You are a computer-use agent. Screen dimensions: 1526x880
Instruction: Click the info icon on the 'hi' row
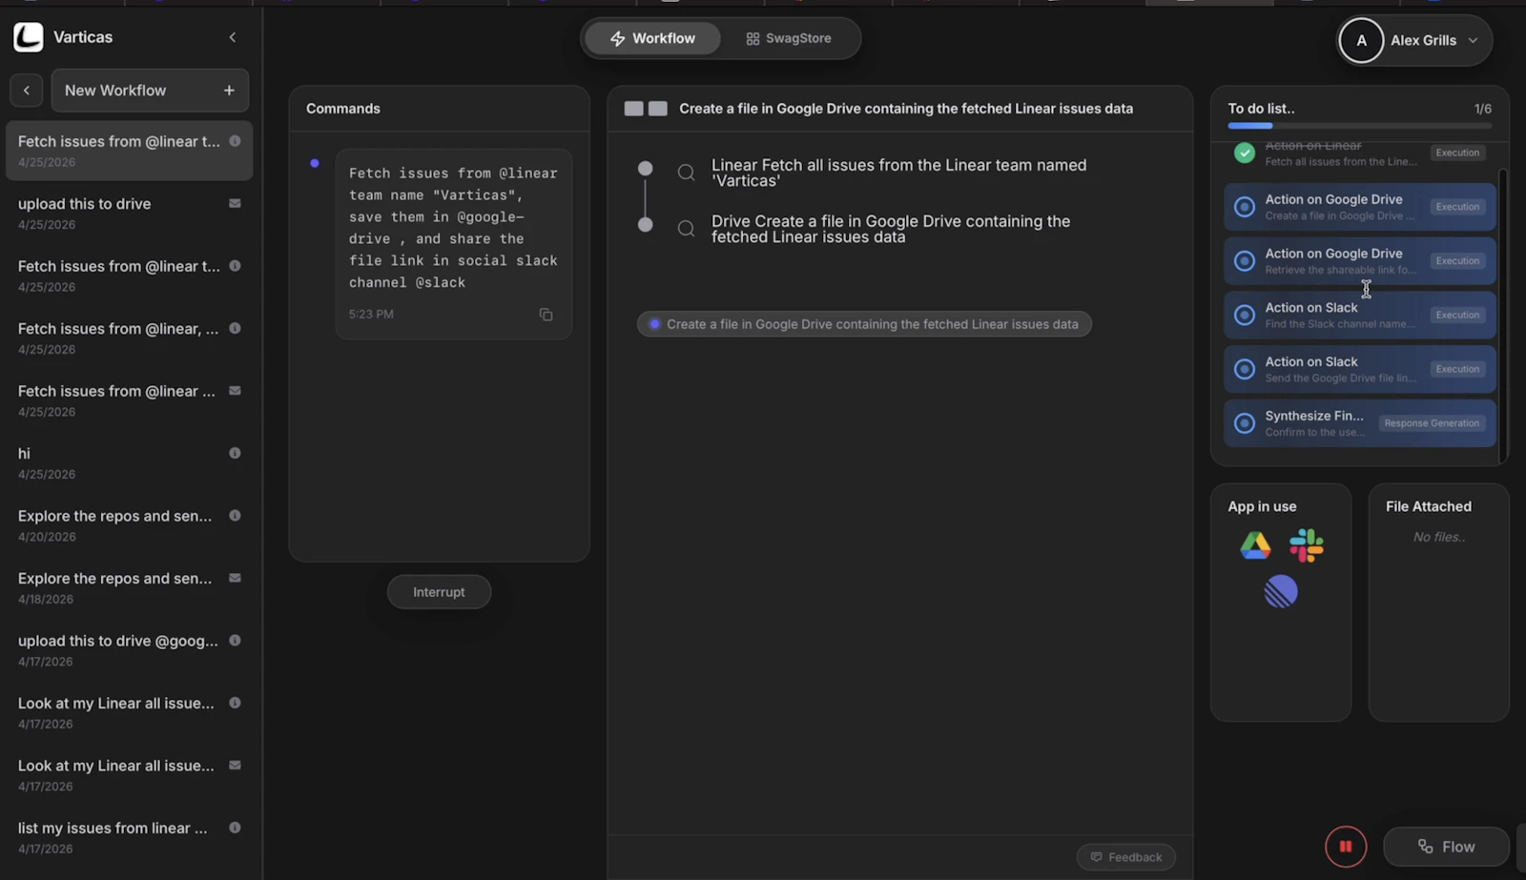click(235, 453)
